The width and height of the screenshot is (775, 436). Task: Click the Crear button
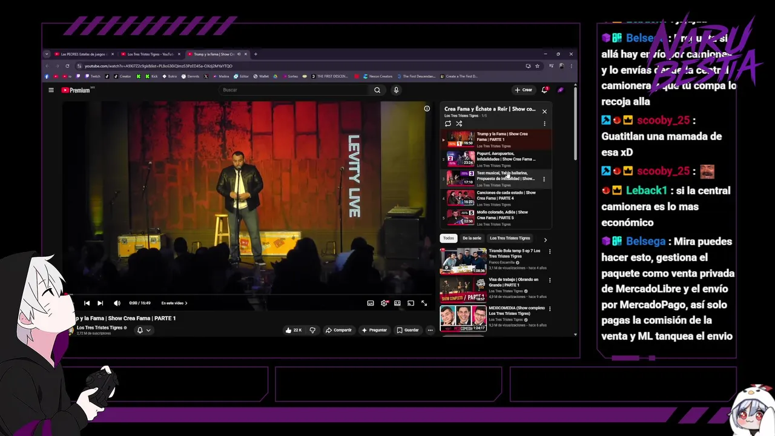(x=523, y=90)
